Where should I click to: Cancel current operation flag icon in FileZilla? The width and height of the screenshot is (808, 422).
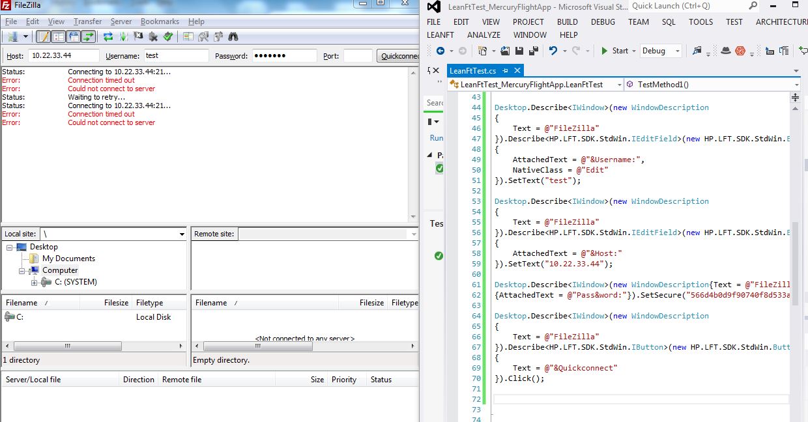pos(138,36)
